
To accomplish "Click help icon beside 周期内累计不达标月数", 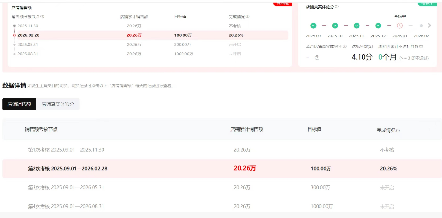I will click(421, 46).
